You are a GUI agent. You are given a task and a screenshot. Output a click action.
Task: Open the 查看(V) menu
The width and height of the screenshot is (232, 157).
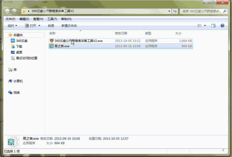click(x=38, y=19)
